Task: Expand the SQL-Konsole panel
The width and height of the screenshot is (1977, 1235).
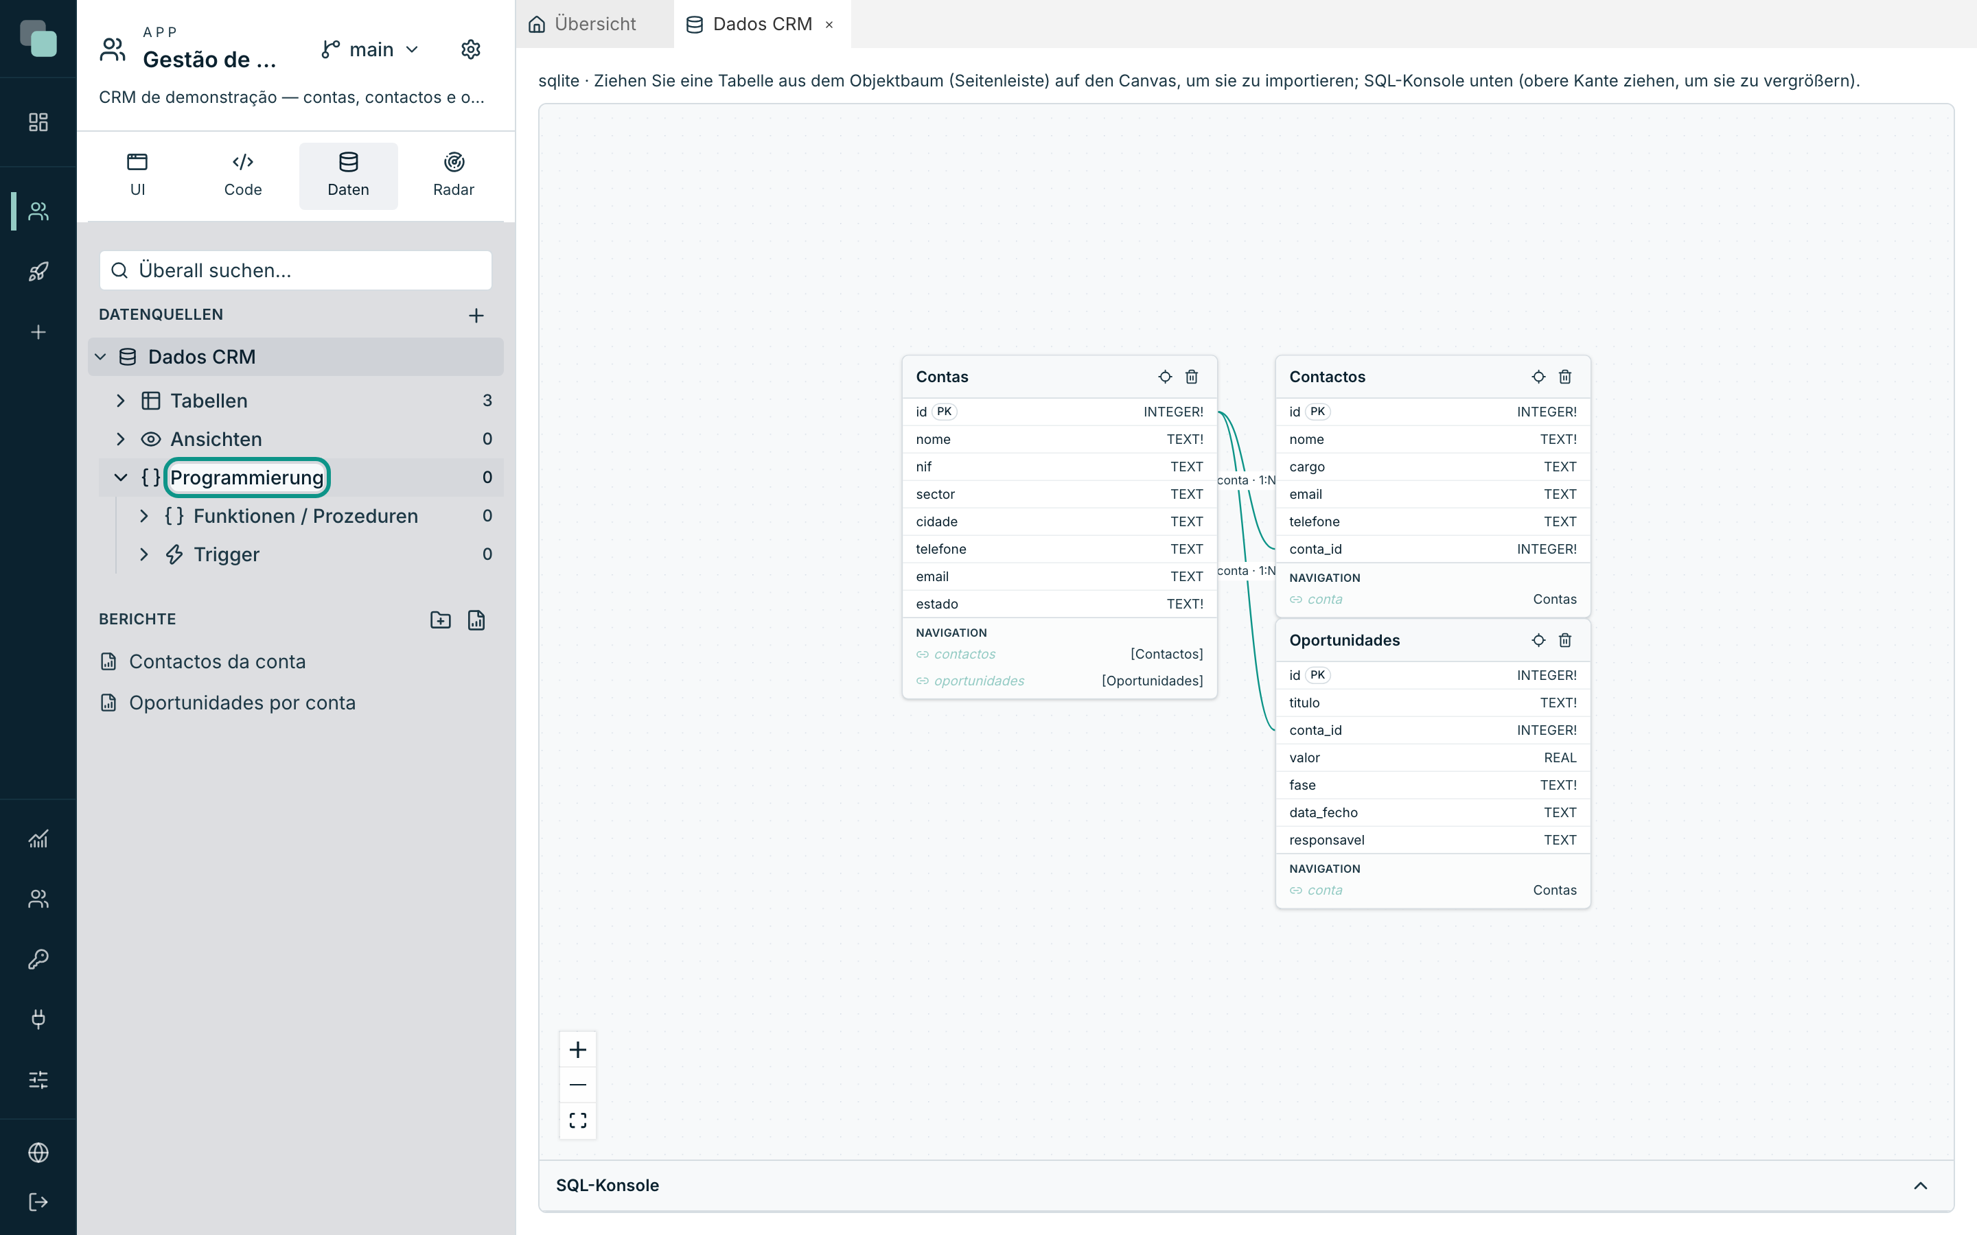Action: [1921, 1185]
